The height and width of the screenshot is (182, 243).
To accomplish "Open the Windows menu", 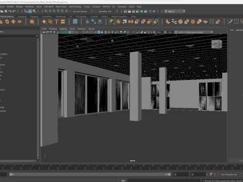I will [x=29, y=7].
